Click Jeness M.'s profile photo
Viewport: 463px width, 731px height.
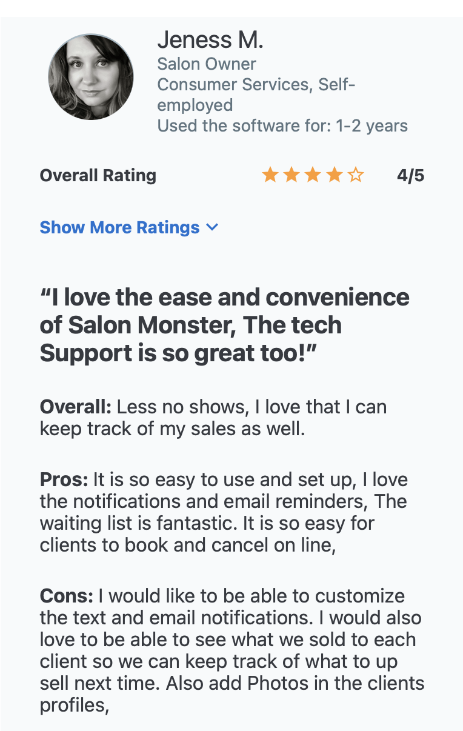coord(91,76)
